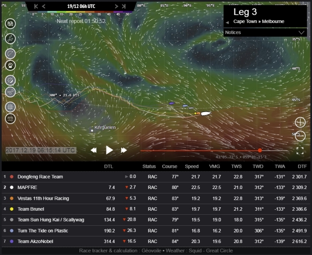Click the DTF column header
Viewport: 312px width, 255px height.
click(x=302, y=166)
